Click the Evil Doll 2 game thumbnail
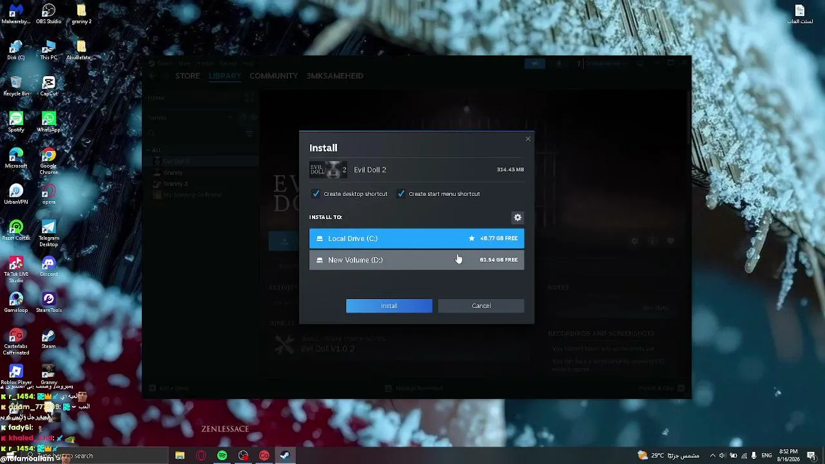825x464 pixels. pos(328,169)
